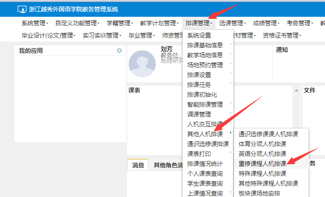Switch to the 其他角色消息 tab
This screenshot has width=325, height=197.
168,165
